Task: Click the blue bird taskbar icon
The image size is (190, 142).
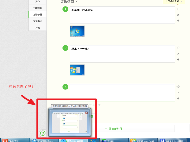Action: tap(93, 141)
